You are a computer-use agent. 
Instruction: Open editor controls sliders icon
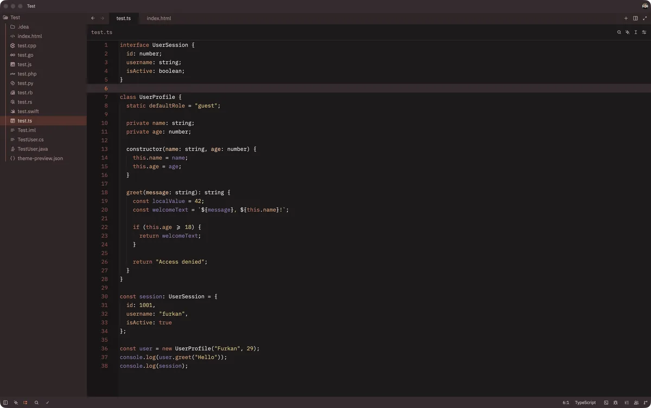tap(644, 33)
